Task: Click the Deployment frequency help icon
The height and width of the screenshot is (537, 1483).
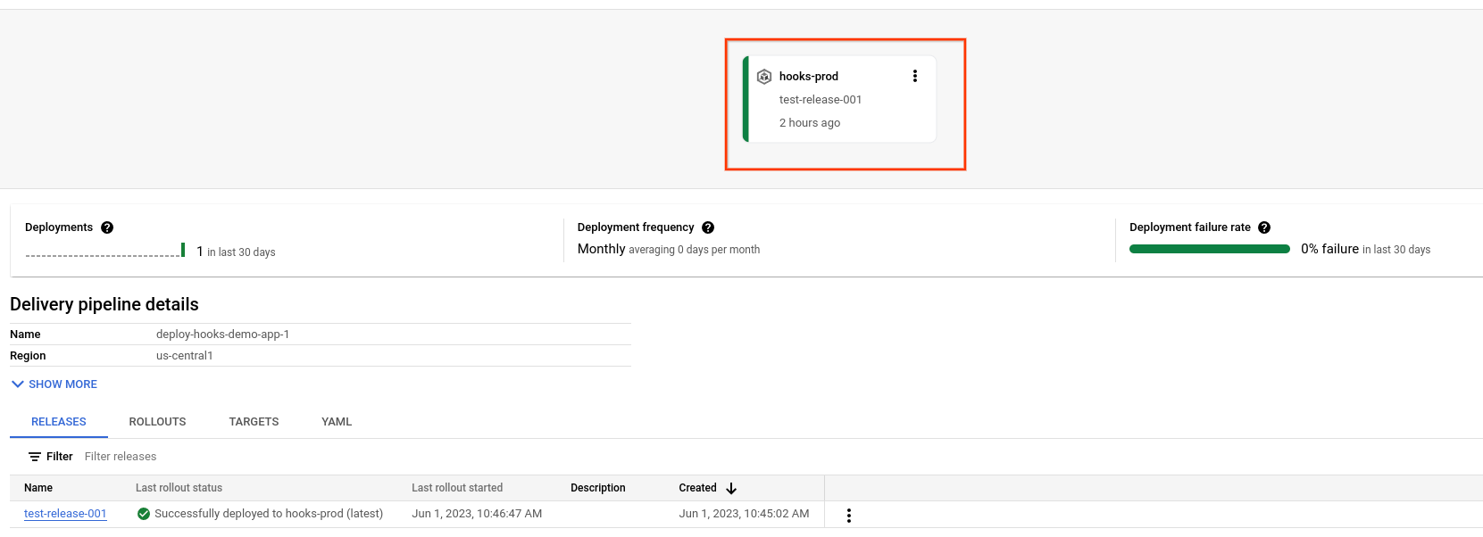Action: click(708, 227)
